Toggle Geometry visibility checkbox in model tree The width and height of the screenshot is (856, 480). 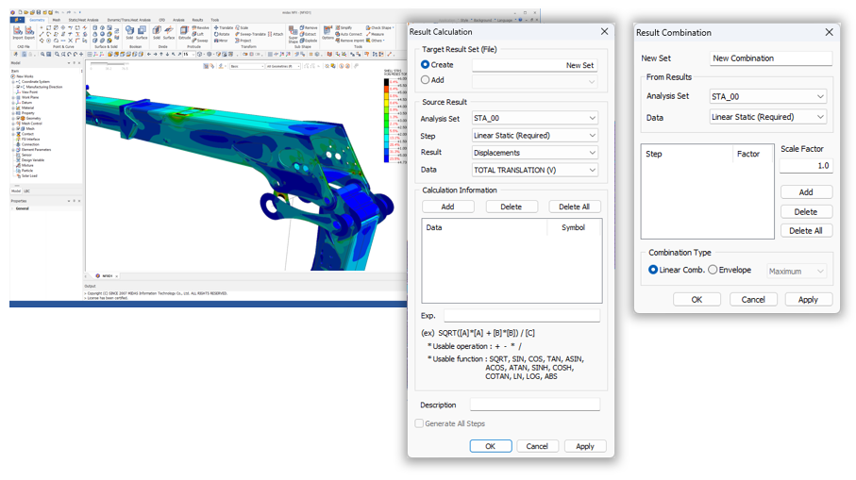point(18,119)
